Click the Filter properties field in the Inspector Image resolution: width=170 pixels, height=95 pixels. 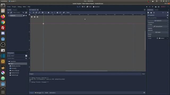point(157,18)
